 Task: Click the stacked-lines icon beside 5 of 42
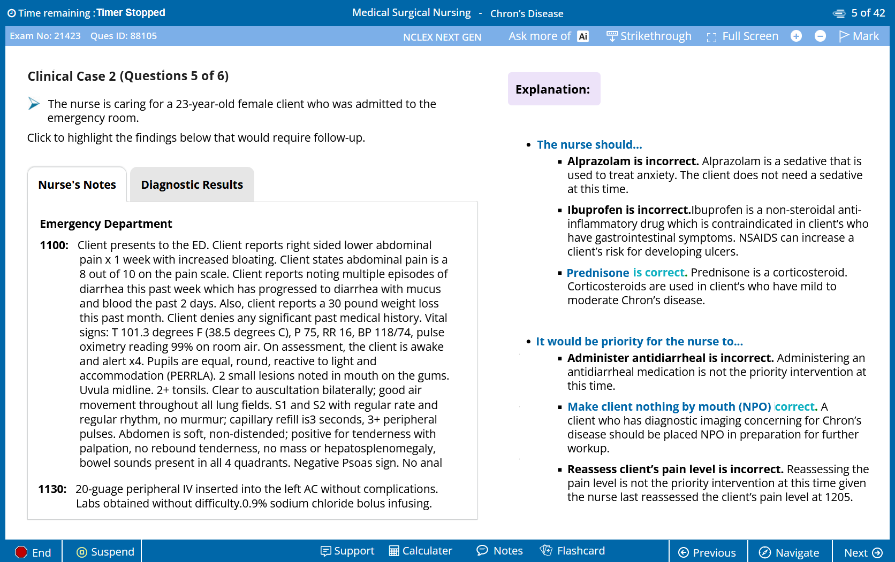click(x=839, y=13)
